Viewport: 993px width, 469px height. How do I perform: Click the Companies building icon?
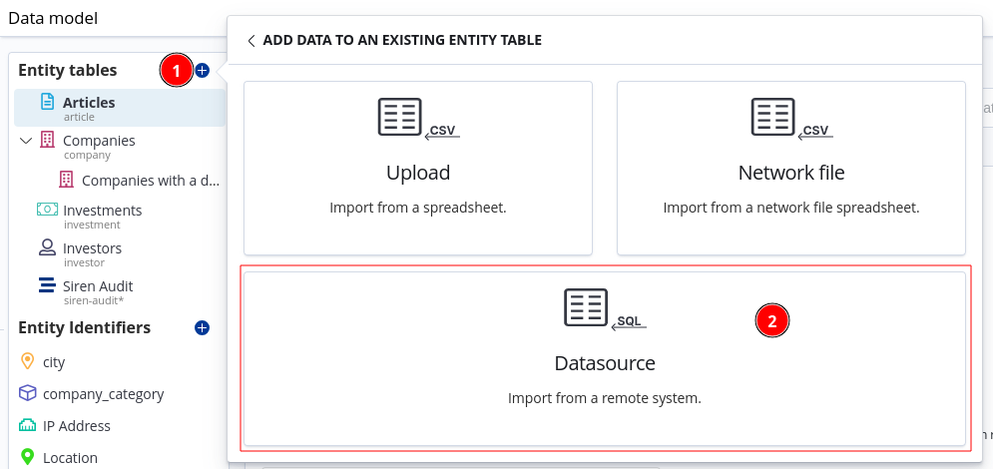click(47, 141)
